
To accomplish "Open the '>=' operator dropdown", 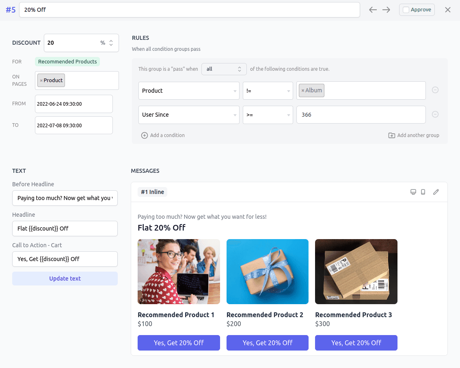I will point(268,115).
